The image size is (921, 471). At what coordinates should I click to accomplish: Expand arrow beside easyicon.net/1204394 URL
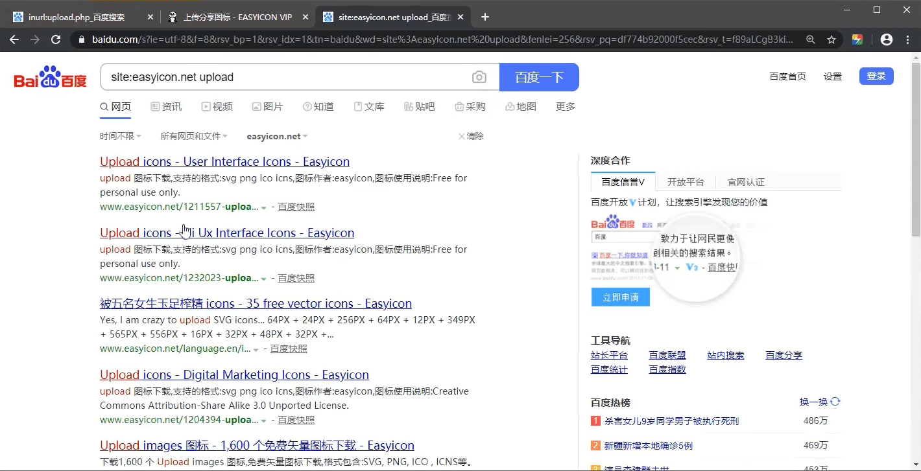[263, 420]
